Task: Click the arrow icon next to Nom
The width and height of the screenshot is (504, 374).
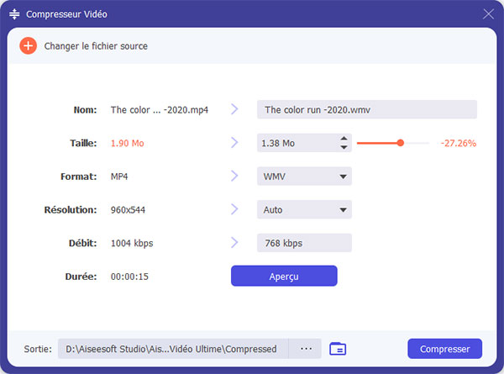Action: pyautogui.click(x=234, y=109)
